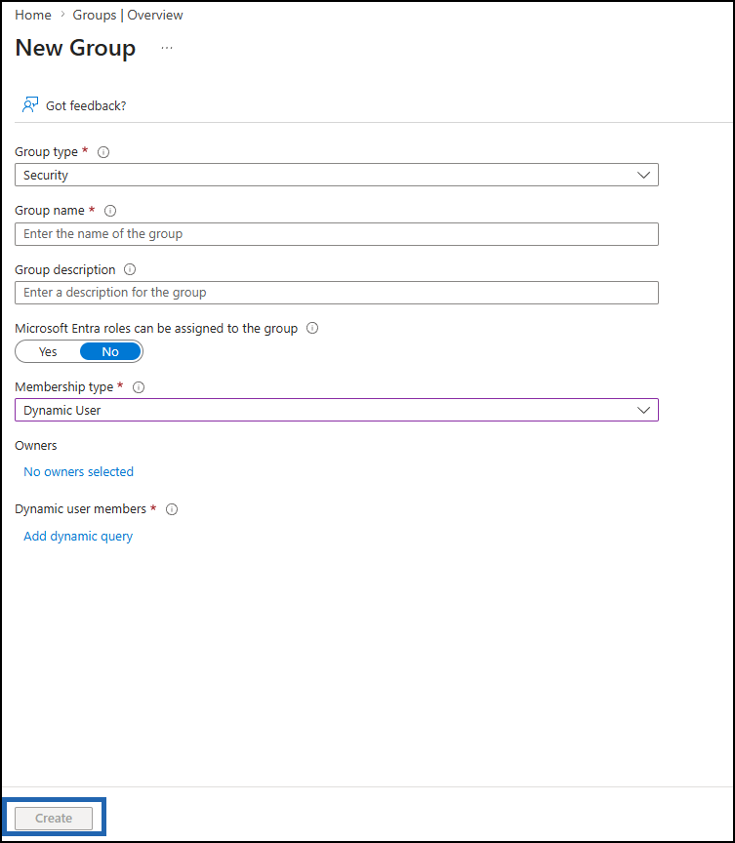Focus the Group name text field
The image size is (735, 843).
(x=337, y=234)
